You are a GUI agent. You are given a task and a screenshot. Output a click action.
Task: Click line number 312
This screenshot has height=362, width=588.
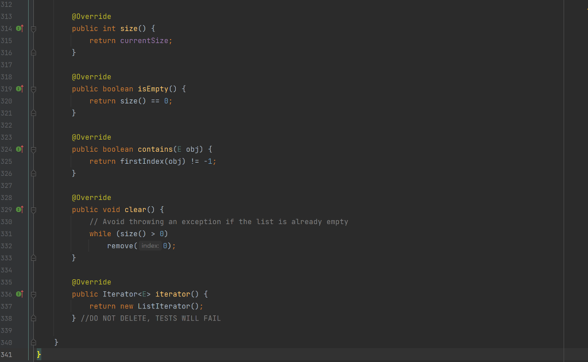[x=6, y=4]
